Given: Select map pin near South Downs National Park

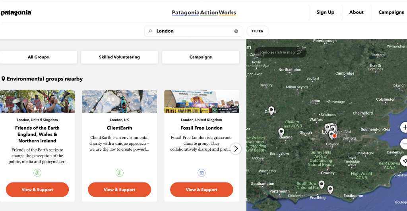Looking at the screenshot, I should (x=322, y=184).
